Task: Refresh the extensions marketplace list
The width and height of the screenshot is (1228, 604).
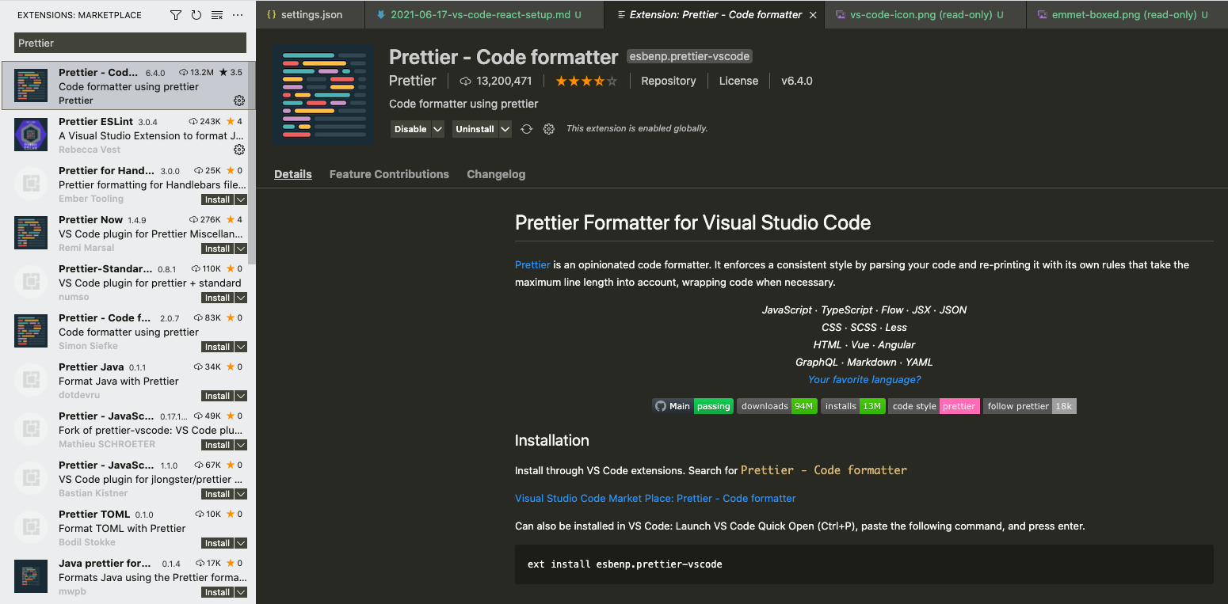Action: 196,15
